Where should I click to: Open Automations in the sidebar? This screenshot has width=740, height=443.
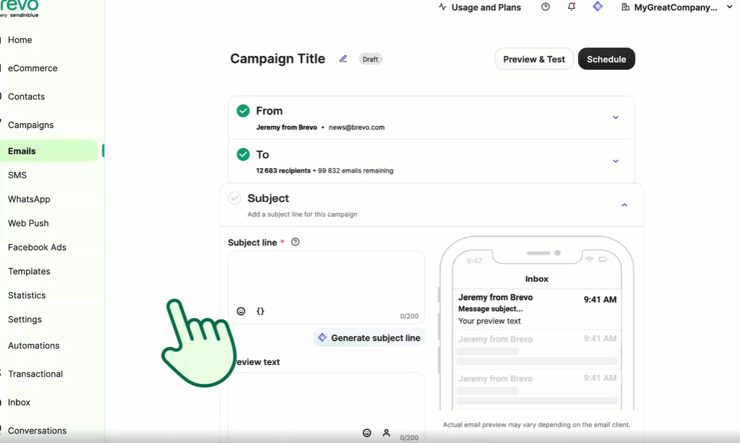pyautogui.click(x=34, y=346)
